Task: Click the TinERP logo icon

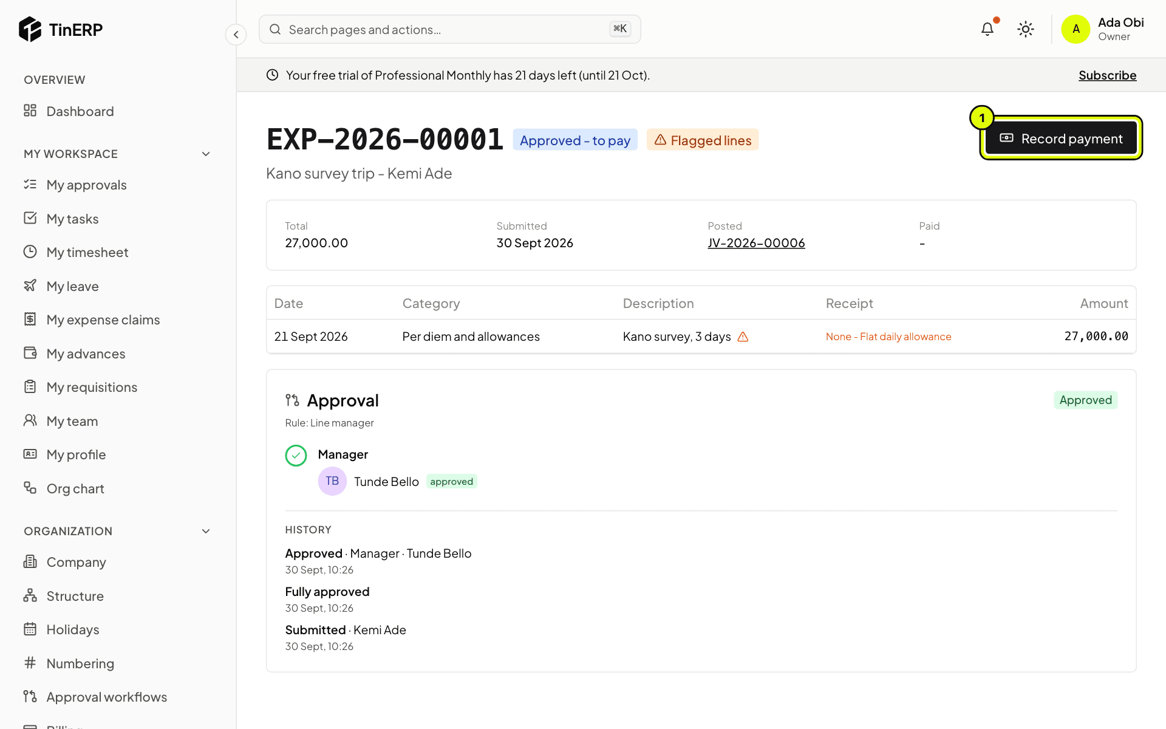Action: pyautogui.click(x=30, y=29)
